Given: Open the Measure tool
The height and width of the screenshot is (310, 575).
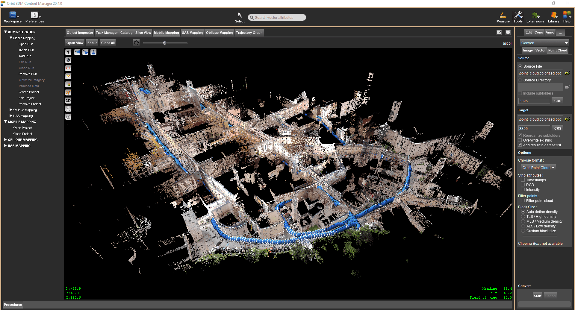Looking at the screenshot, I should coord(503,17).
